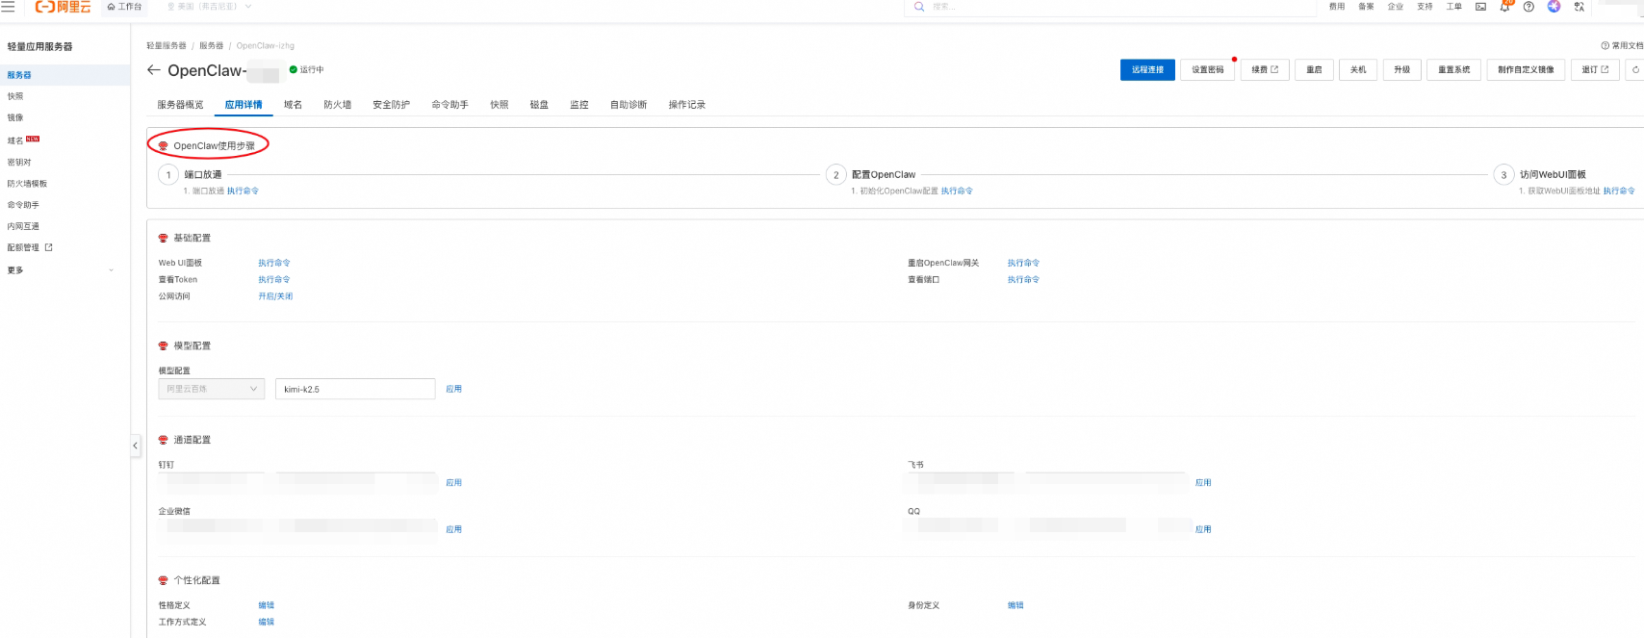
Task: Open the 自助诊断 tab
Action: [x=629, y=105]
